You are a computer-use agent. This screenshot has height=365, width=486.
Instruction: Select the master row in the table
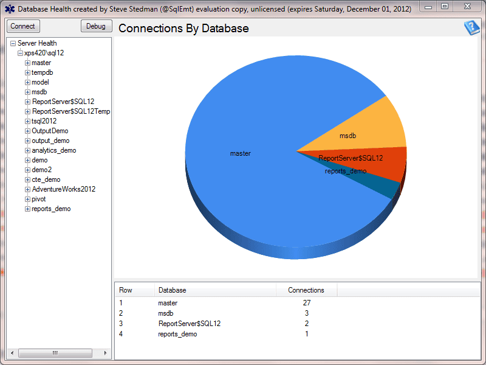point(298,303)
